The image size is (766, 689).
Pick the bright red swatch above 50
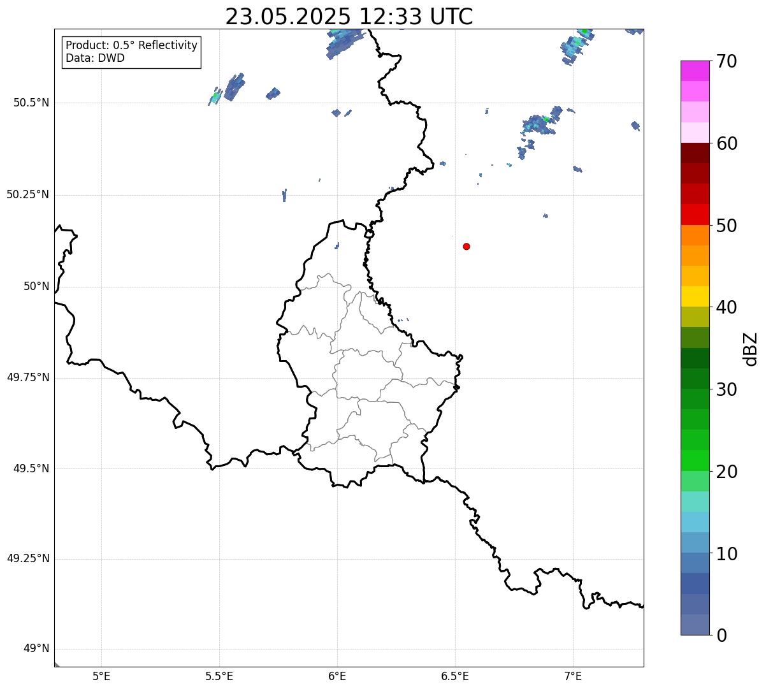(x=695, y=214)
